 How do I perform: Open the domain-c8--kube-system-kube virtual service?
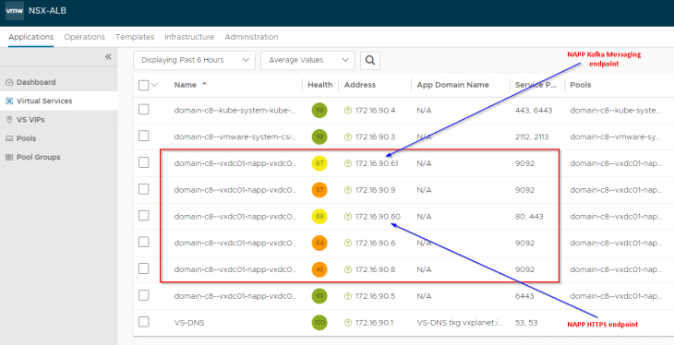(235, 111)
